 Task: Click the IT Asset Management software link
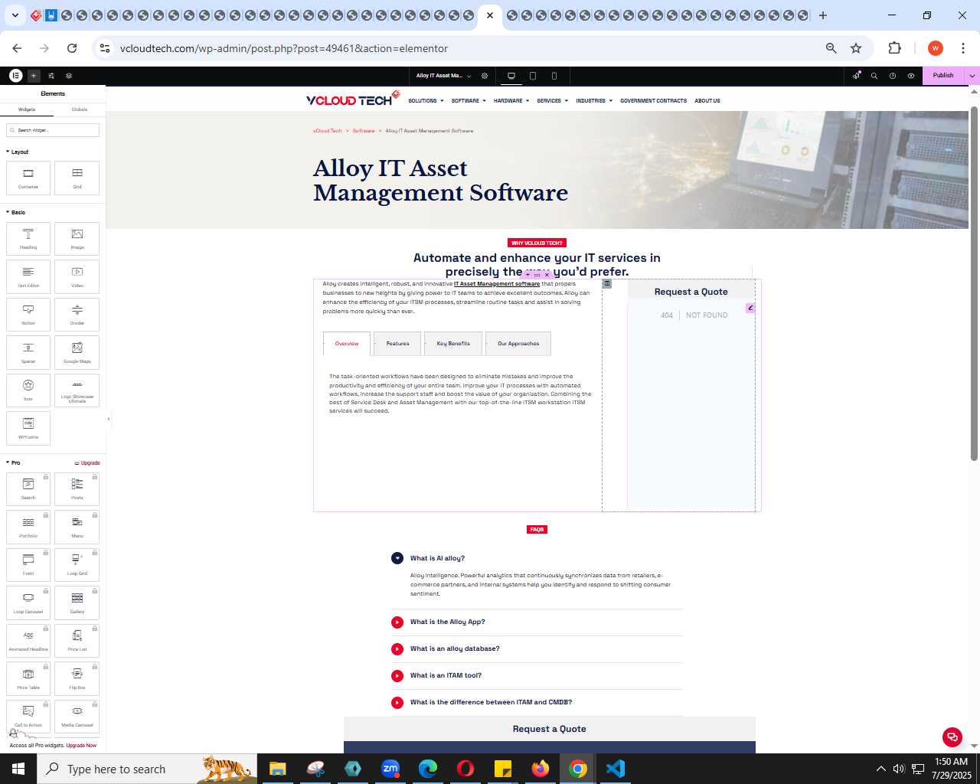497,284
